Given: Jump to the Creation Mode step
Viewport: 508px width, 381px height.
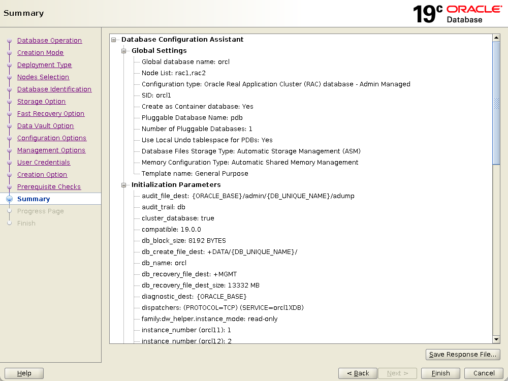Looking at the screenshot, I should pyautogui.click(x=40, y=53).
